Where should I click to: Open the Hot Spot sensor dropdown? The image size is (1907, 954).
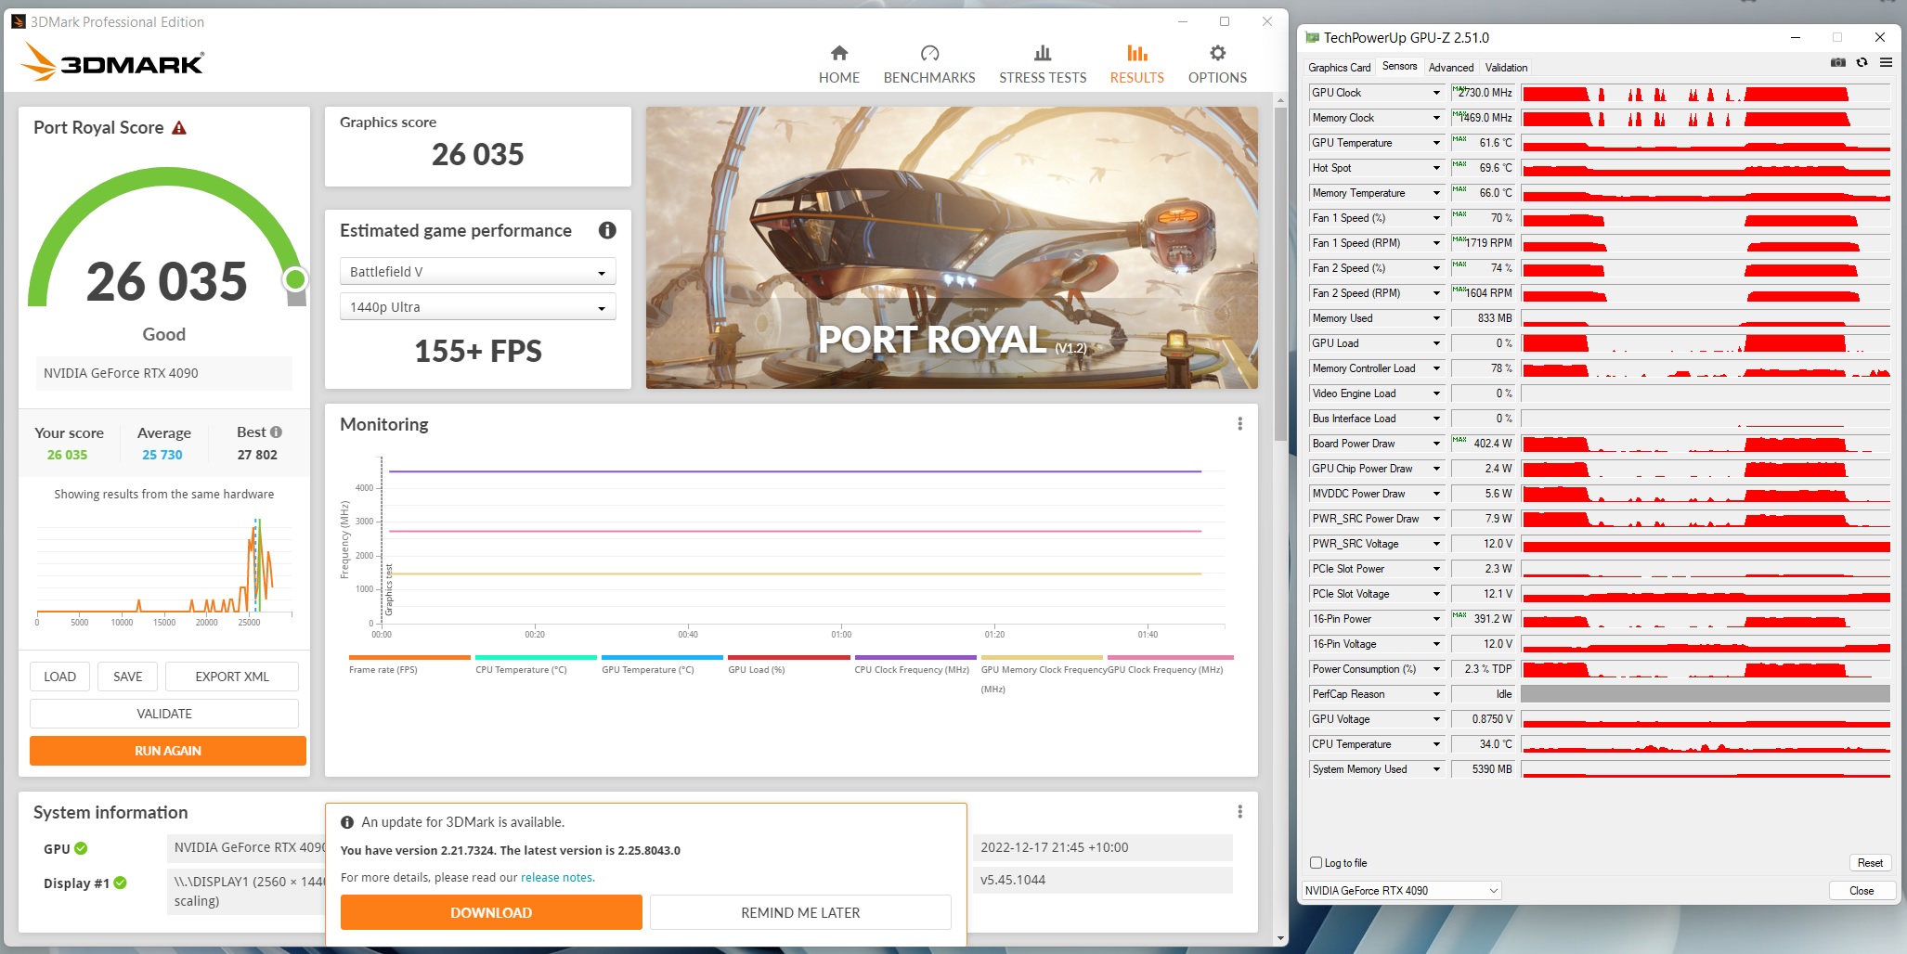(1436, 168)
